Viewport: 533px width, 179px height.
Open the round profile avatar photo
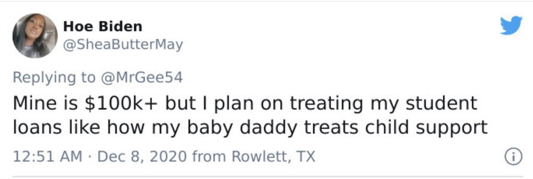point(35,36)
